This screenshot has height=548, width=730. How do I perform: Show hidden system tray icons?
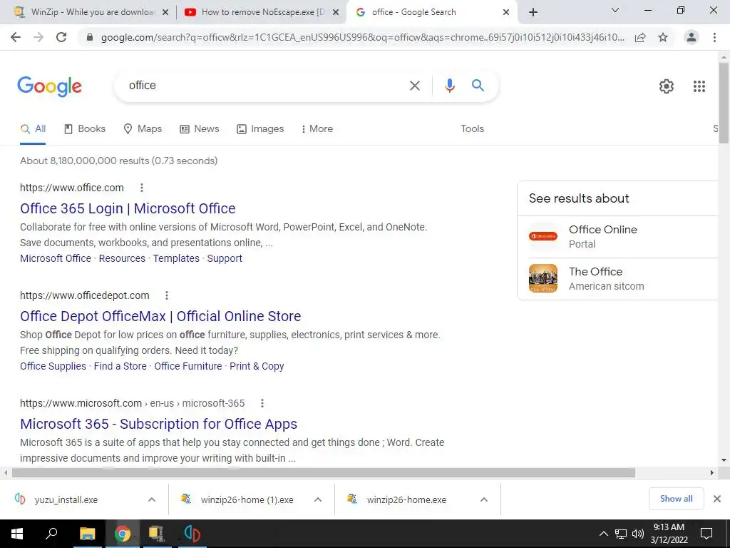point(603,534)
